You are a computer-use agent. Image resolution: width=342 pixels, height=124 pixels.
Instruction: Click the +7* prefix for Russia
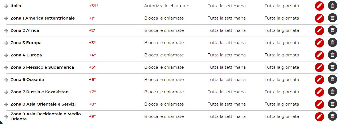pyautogui.click(x=92, y=92)
